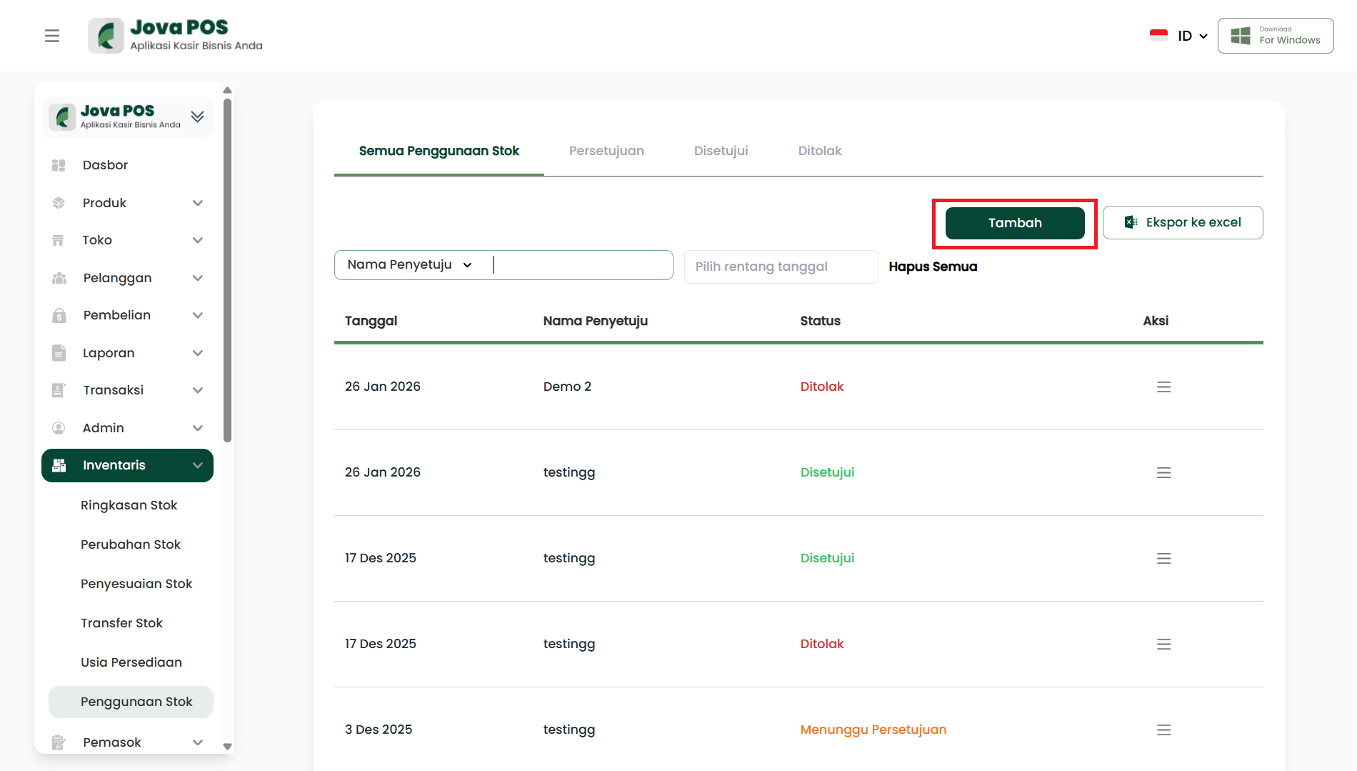Image resolution: width=1357 pixels, height=771 pixels.
Task: Click Ekspor ke excel button
Action: tap(1183, 223)
